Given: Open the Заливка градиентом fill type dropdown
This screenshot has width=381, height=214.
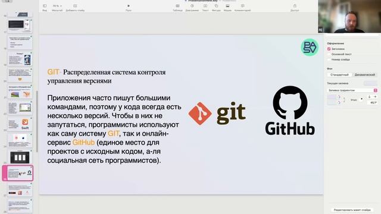Looking at the screenshot, I should point(352,90).
